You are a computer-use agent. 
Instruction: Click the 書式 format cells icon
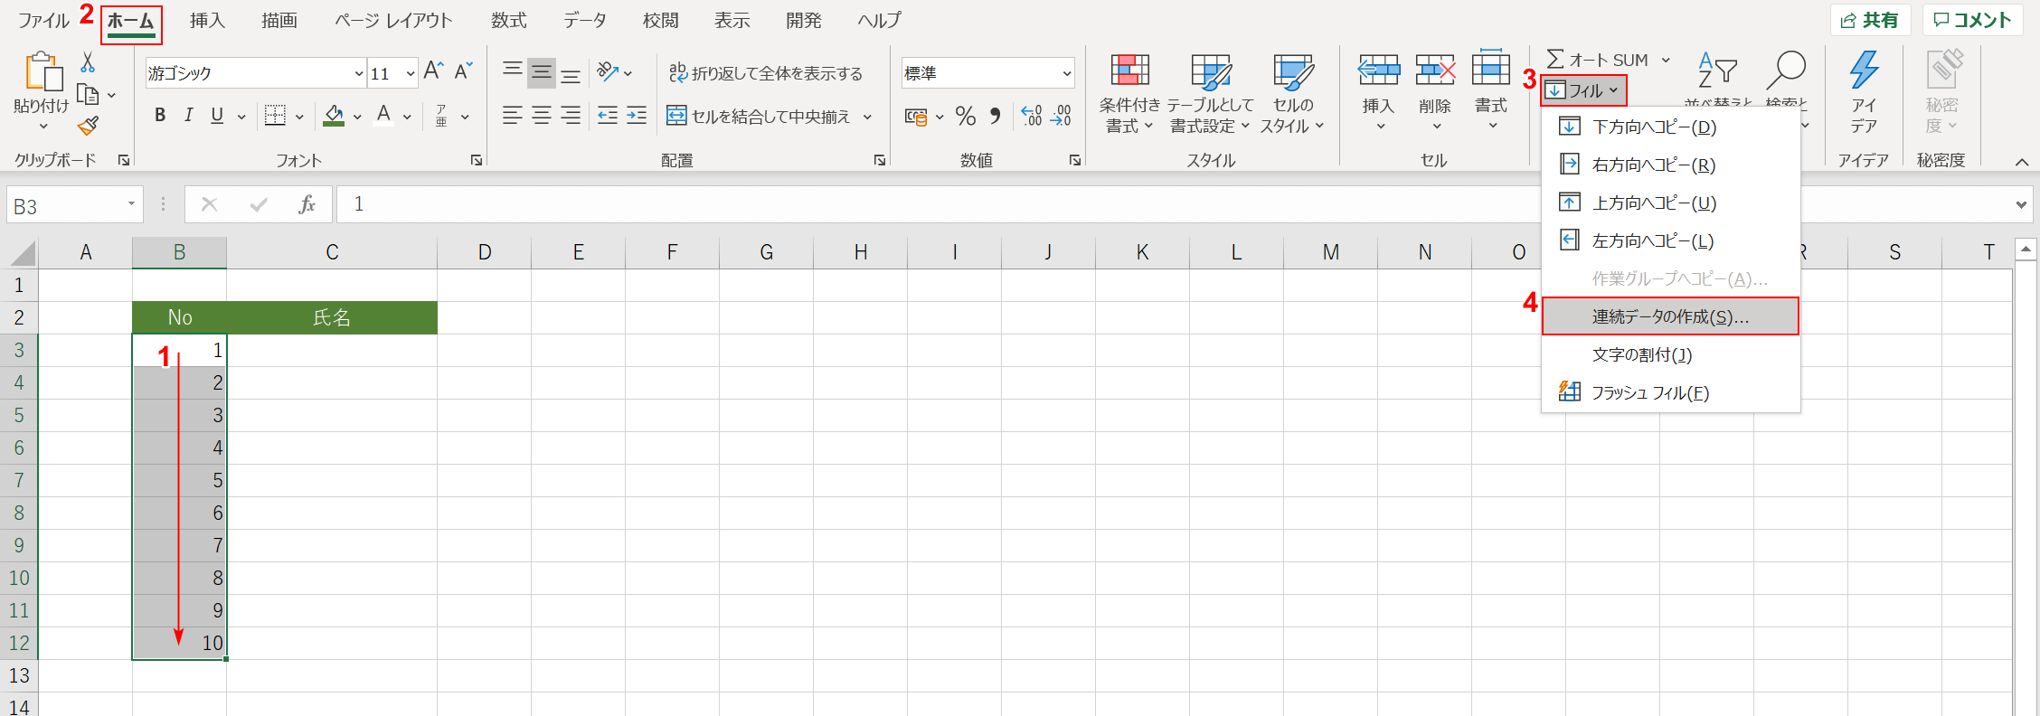(x=1491, y=71)
